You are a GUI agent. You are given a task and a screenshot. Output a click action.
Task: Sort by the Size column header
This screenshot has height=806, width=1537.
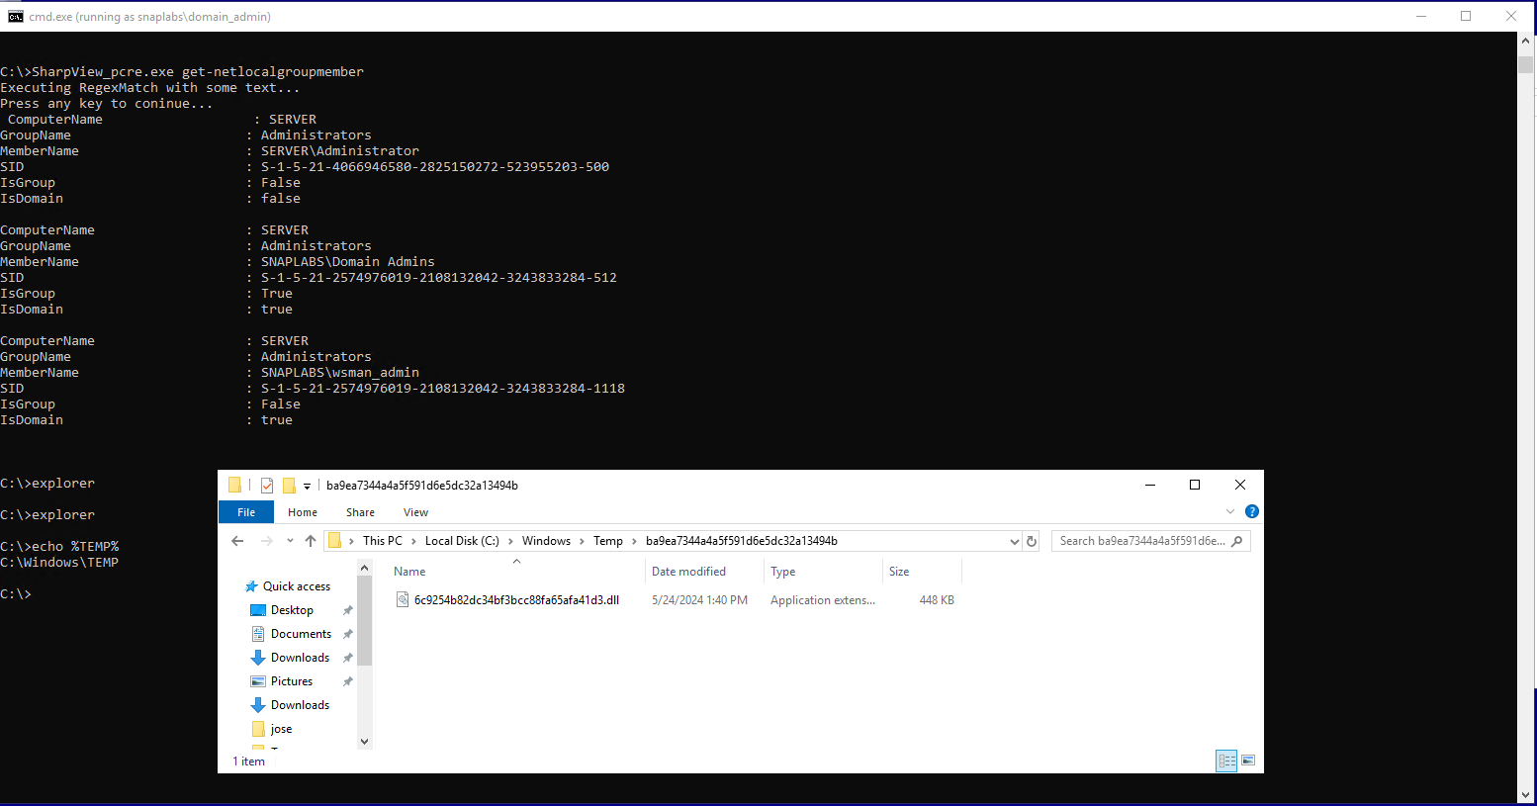point(899,572)
